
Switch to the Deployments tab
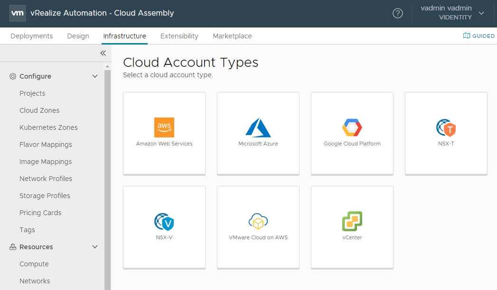[32, 36]
